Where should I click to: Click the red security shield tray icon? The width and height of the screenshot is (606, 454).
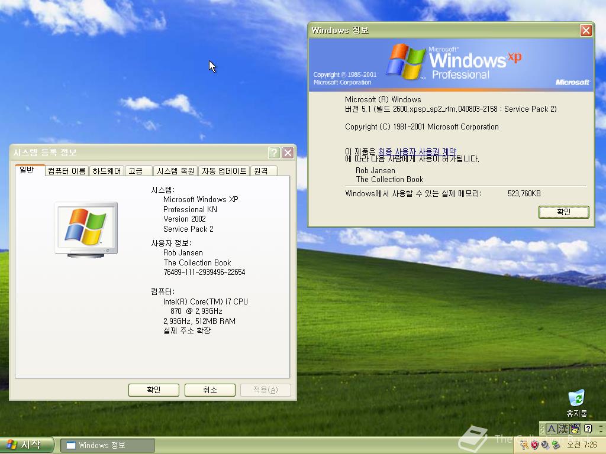pos(535,445)
